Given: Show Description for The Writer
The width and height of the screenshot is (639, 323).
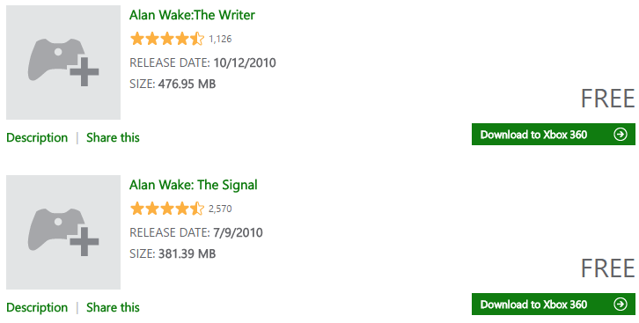Looking at the screenshot, I should 37,137.
